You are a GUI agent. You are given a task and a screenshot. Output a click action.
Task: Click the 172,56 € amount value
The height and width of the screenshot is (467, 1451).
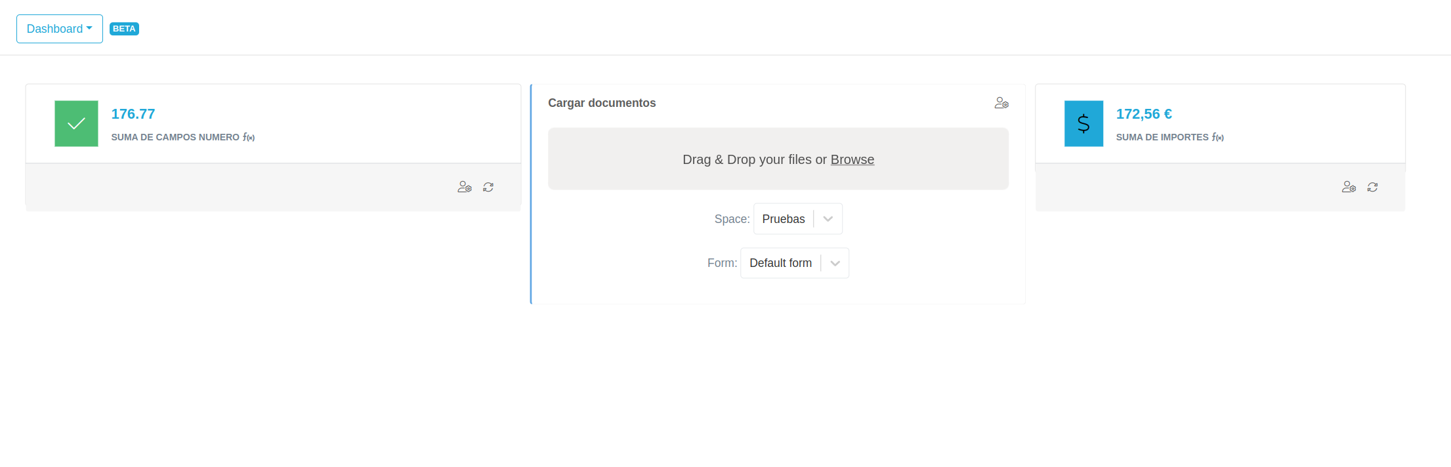click(x=1144, y=114)
